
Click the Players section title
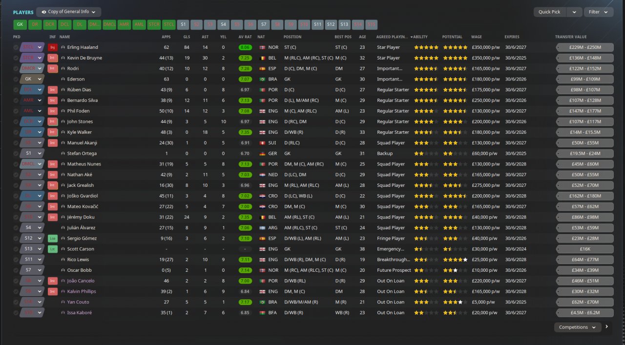click(23, 12)
